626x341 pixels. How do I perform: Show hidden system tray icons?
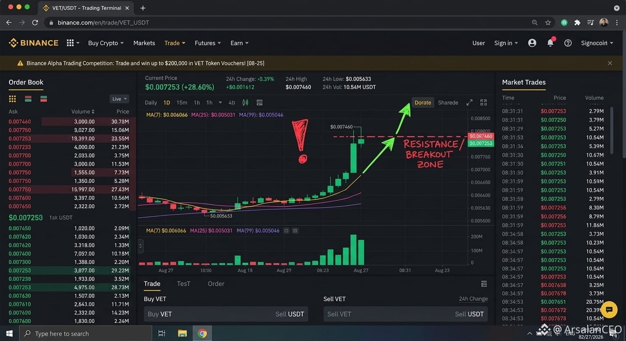(530, 333)
